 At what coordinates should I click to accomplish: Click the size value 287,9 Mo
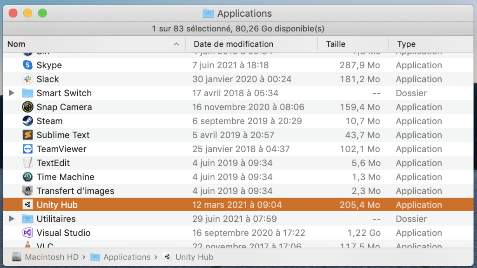pyautogui.click(x=360, y=65)
